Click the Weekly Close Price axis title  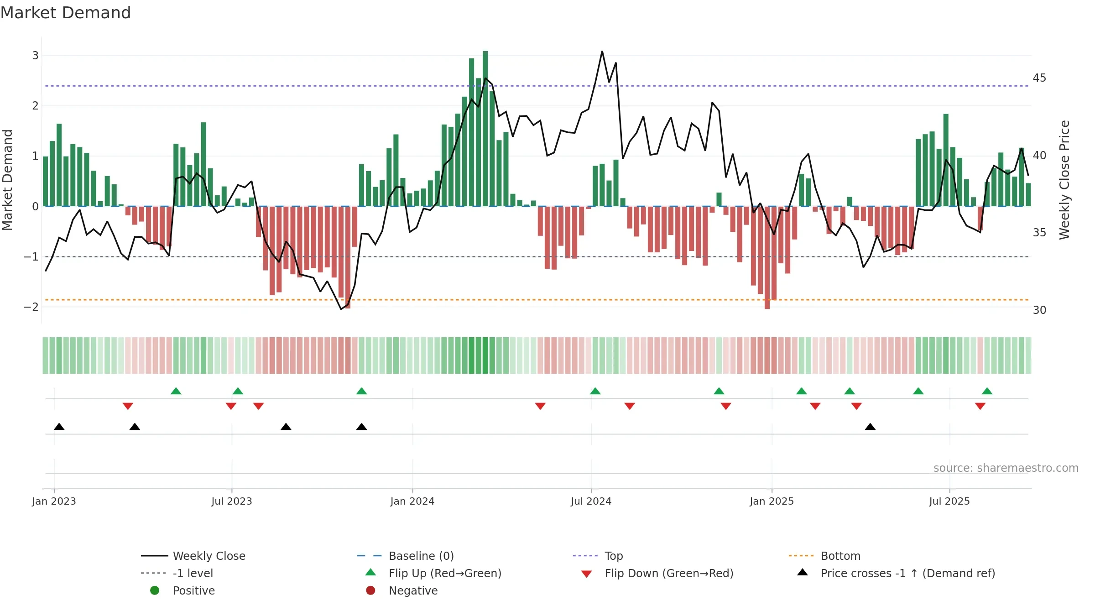tap(1064, 180)
